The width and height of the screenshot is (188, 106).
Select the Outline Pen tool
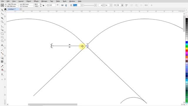2,74
